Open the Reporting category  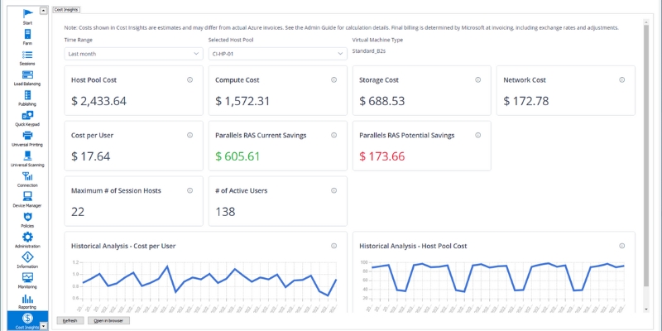(27, 300)
